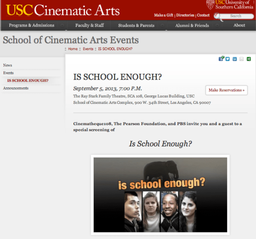Focus the Search input field
Image resolution: width=256 pixels, height=239 pixels.
(x=236, y=16)
